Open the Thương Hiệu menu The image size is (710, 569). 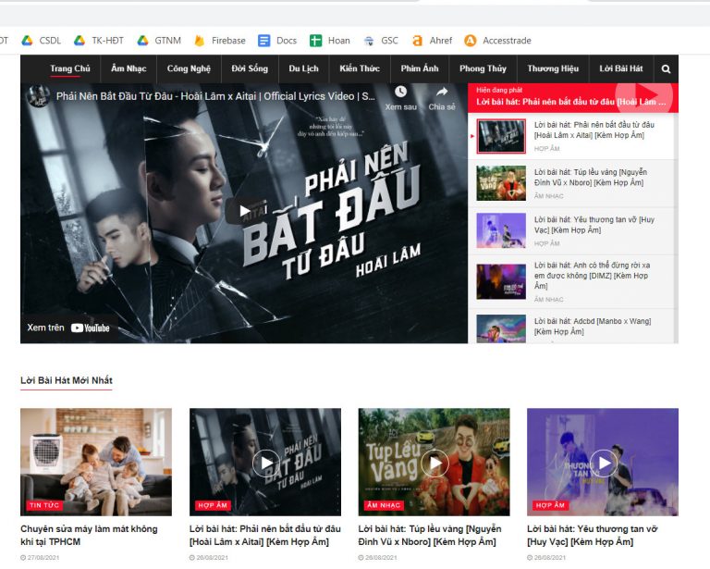point(553,68)
